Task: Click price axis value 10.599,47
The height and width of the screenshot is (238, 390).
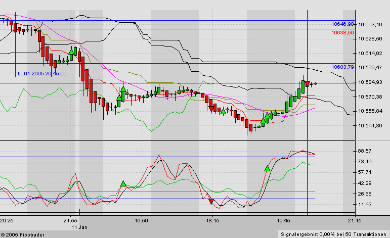Action: [370, 68]
